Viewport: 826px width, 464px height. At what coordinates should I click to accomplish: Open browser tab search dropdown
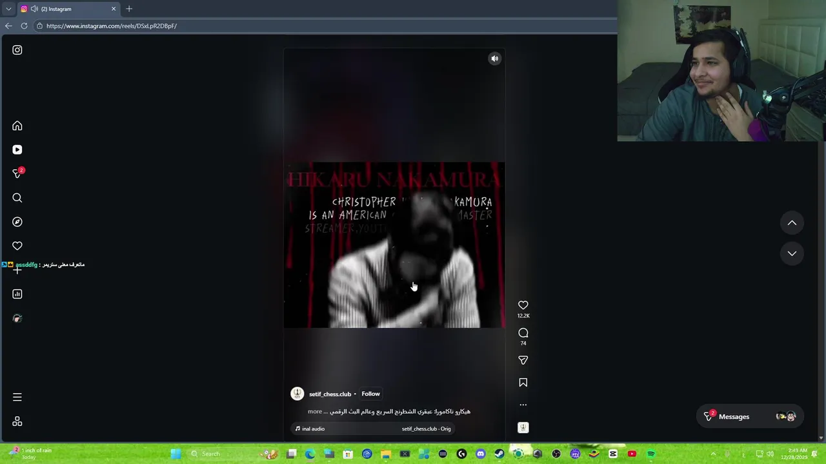point(8,9)
